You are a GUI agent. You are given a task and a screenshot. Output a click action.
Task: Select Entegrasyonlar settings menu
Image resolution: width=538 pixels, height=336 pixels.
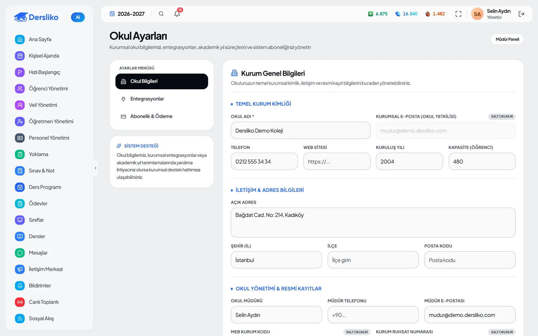point(162,99)
